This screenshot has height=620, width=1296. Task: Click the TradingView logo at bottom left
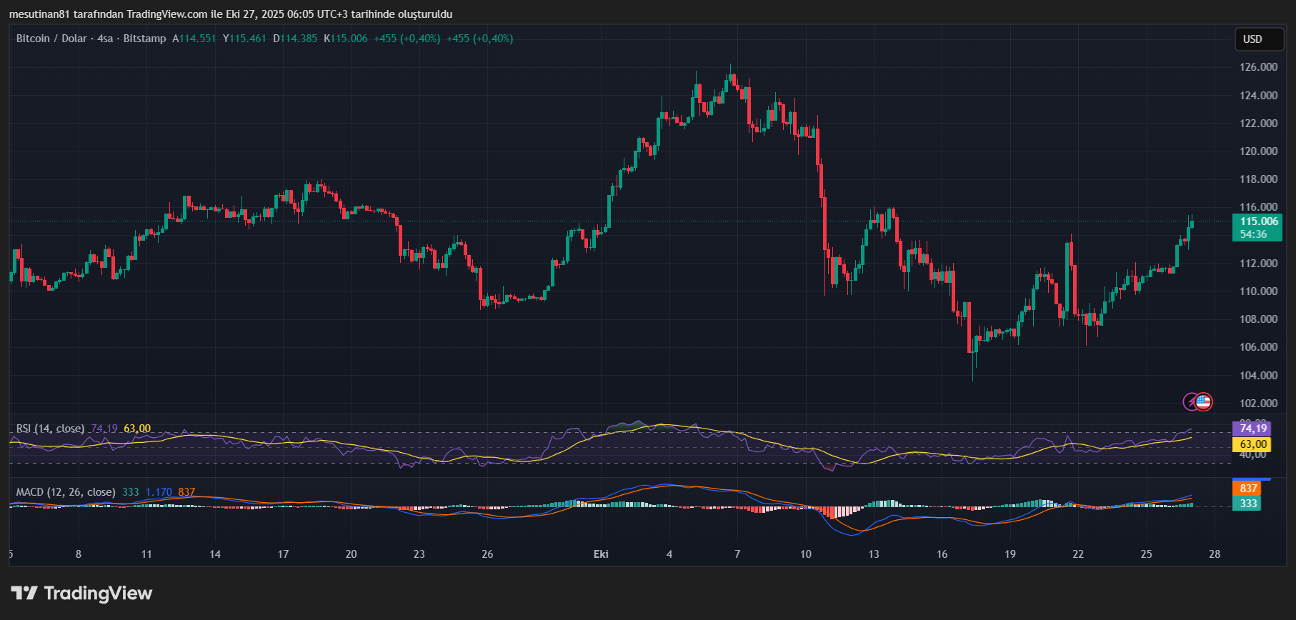(81, 593)
